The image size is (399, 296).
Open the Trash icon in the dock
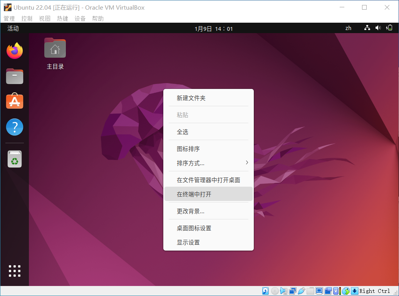tap(15, 159)
